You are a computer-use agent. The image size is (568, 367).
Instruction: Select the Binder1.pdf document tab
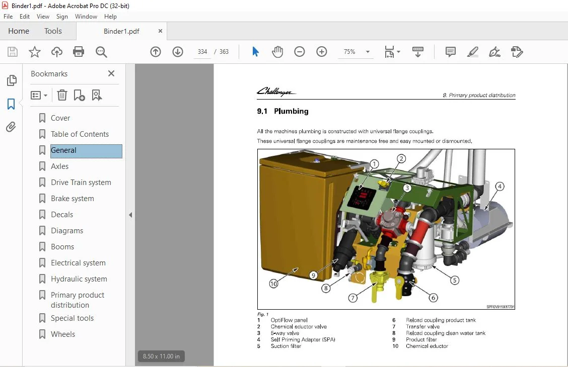point(121,31)
